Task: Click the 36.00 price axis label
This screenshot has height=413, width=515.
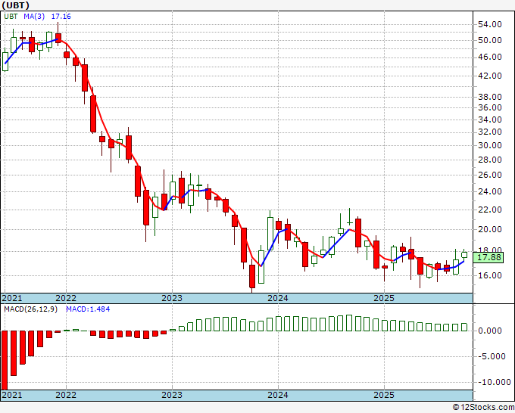Action: point(489,108)
